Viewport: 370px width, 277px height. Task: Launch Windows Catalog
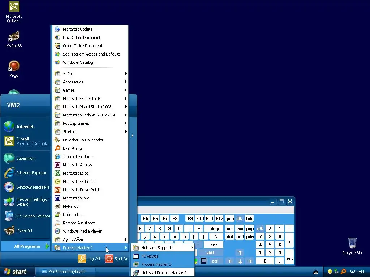pyautogui.click(x=90, y=62)
